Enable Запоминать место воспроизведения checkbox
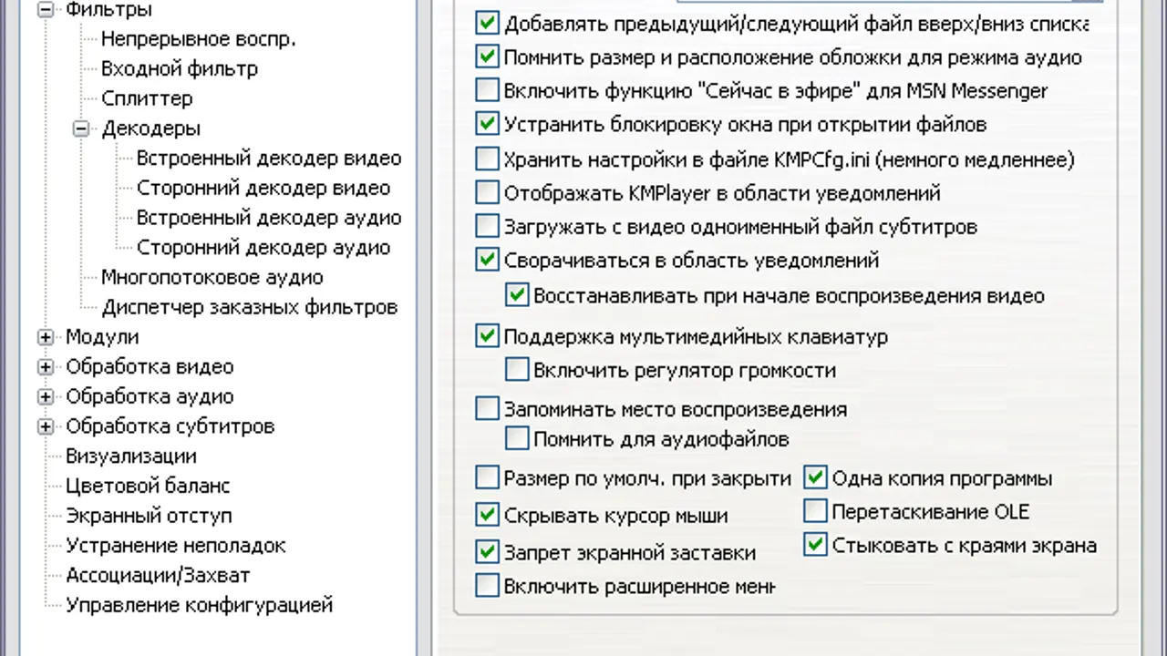Screen dimensions: 1167x656 coord(488,409)
